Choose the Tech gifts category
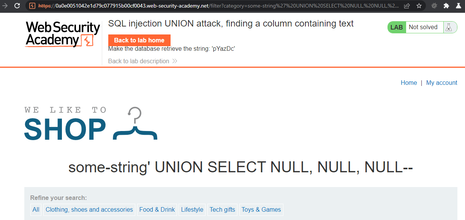The width and height of the screenshot is (465, 220). click(222, 209)
